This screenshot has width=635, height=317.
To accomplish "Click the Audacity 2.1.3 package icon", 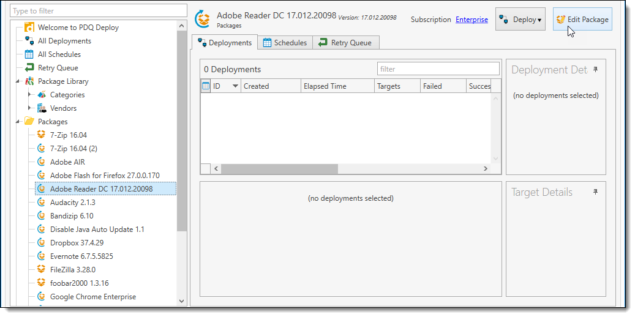I will (41, 203).
